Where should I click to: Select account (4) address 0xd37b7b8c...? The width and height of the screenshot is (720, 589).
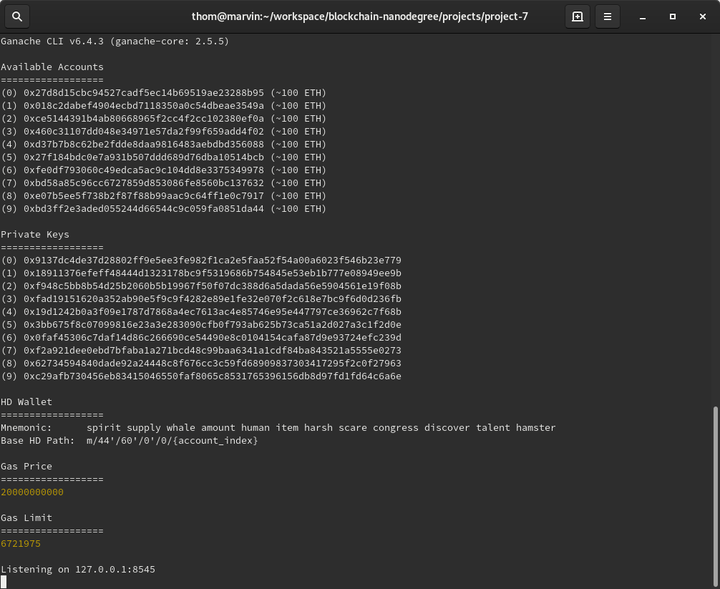(144, 144)
